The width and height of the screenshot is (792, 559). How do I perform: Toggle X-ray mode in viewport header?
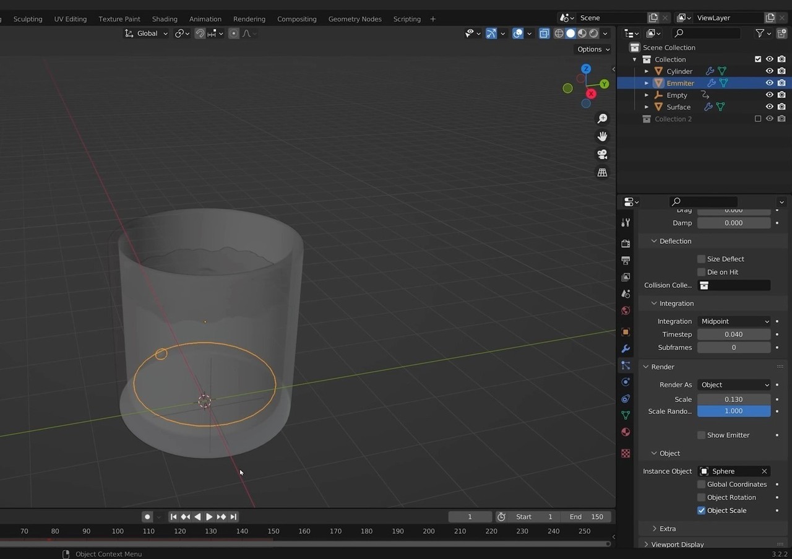[544, 33]
